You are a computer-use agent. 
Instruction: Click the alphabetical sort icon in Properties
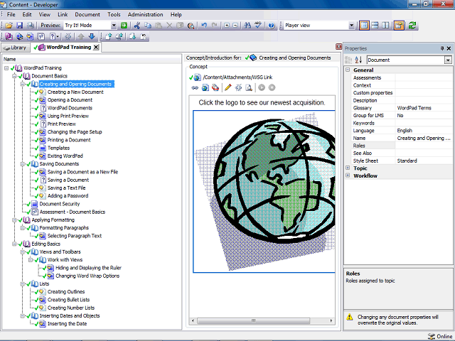(358, 60)
